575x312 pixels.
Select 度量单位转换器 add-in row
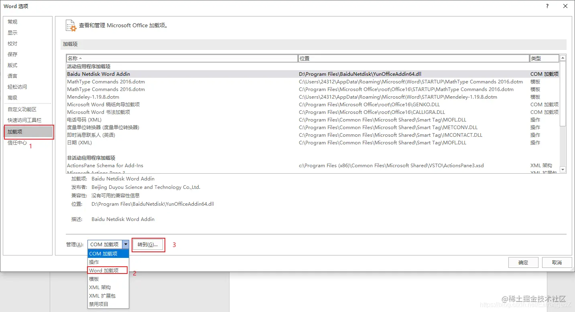[x=313, y=128]
